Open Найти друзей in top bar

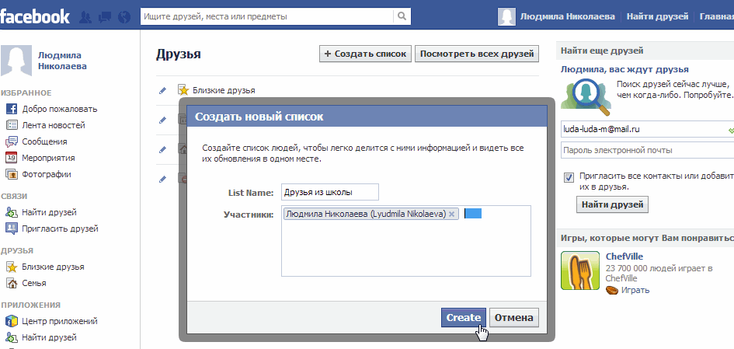(657, 16)
